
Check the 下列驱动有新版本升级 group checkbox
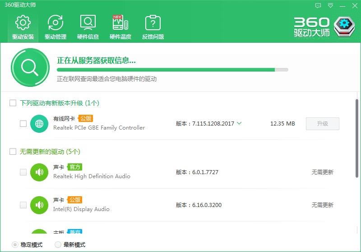(x=13, y=103)
